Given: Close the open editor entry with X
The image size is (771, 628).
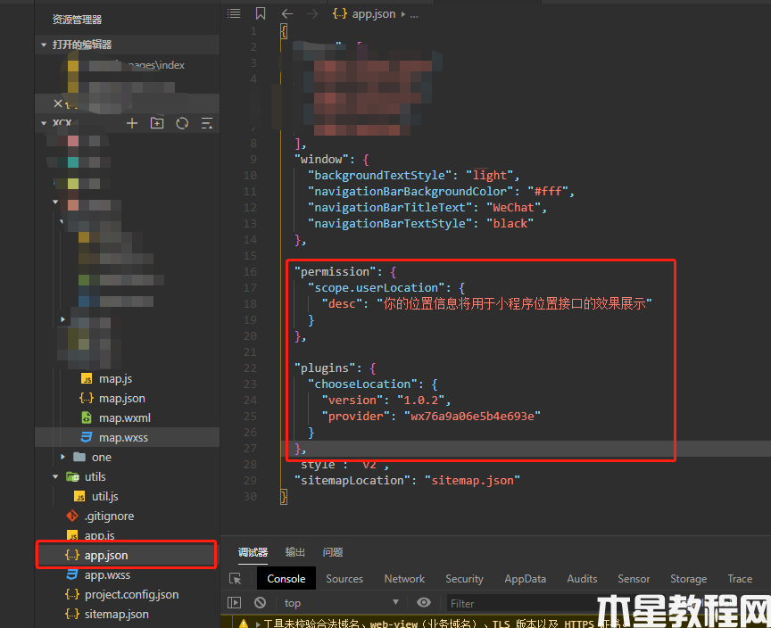Looking at the screenshot, I should 57,103.
